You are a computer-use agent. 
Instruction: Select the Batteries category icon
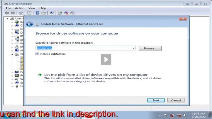(17, 22)
